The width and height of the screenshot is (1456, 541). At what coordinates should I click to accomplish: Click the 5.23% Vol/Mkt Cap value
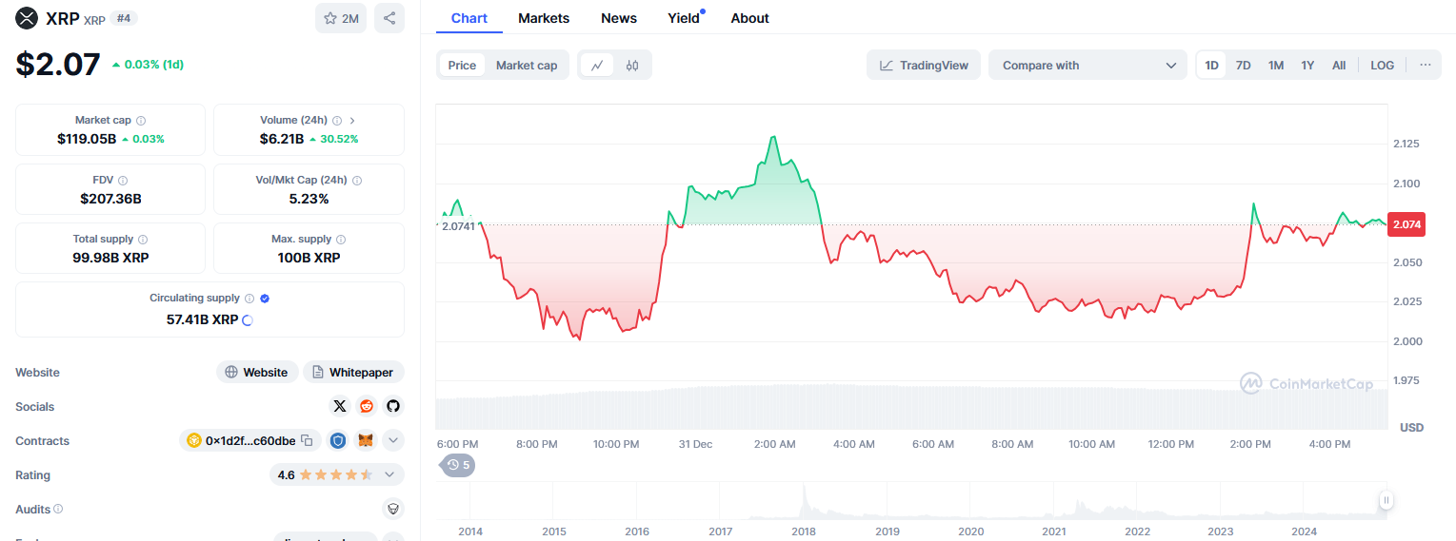click(309, 199)
